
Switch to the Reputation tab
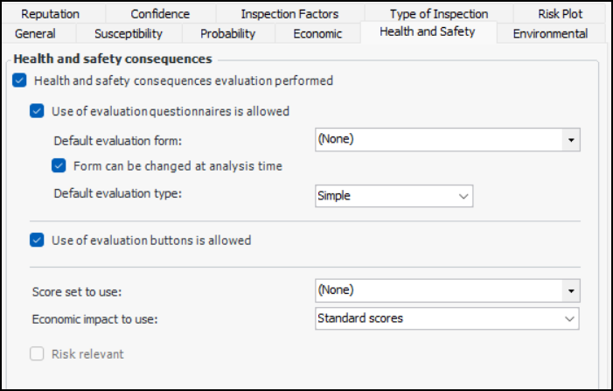(x=50, y=14)
